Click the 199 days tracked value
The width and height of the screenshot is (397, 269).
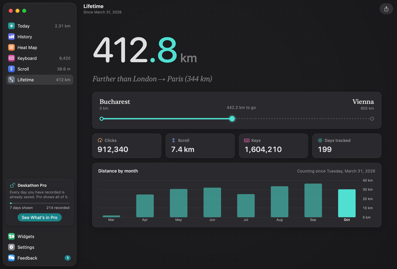(x=325, y=149)
